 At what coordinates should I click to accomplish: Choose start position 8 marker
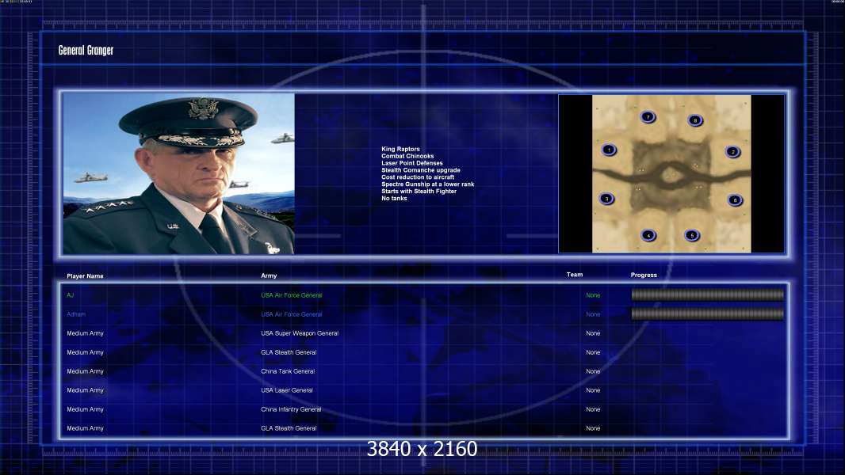[x=695, y=120]
